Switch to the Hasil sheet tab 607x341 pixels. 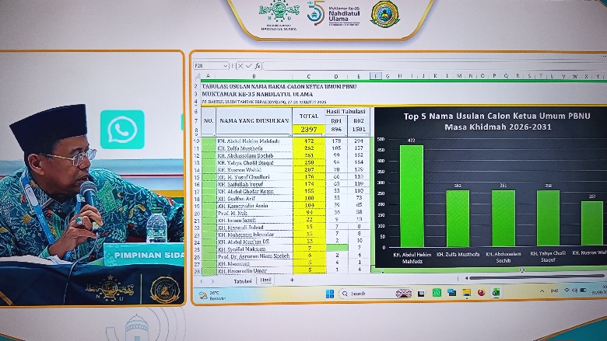(265, 280)
